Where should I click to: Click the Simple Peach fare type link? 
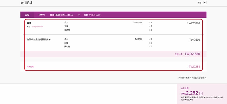pyautogui.click(x=37, y=27)
